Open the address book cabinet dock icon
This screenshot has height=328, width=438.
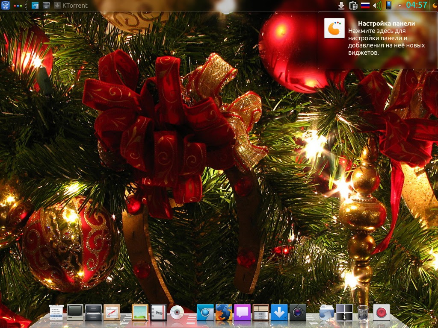[x=260, y=312]
